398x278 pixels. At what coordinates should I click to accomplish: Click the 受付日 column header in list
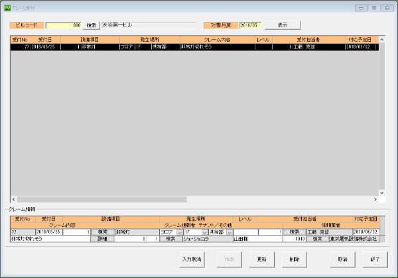click(x=45, y=40)
